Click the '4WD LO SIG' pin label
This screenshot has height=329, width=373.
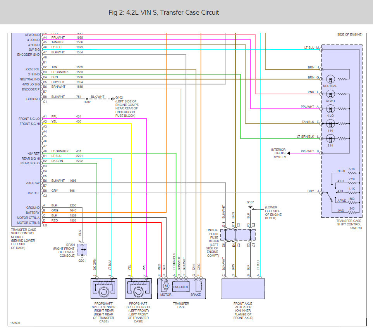coord(31,84)
